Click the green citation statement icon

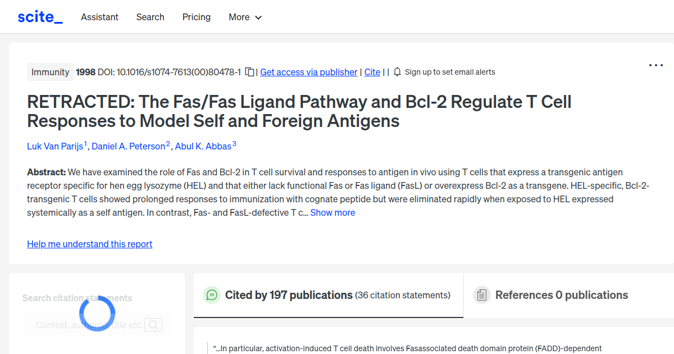211,294
